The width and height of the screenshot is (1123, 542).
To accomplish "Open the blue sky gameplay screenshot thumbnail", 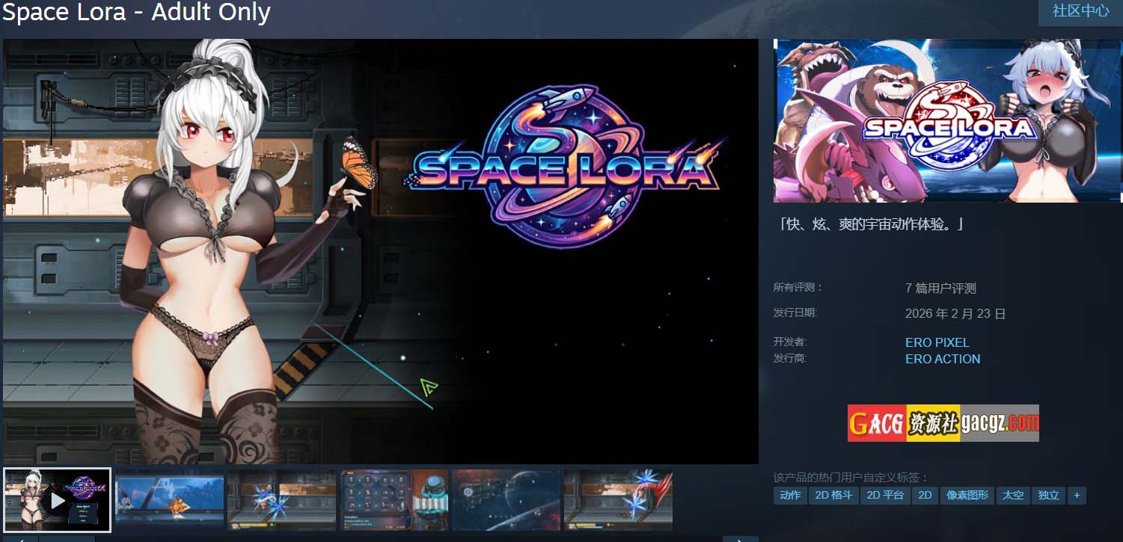I will [x=170, y=500].
